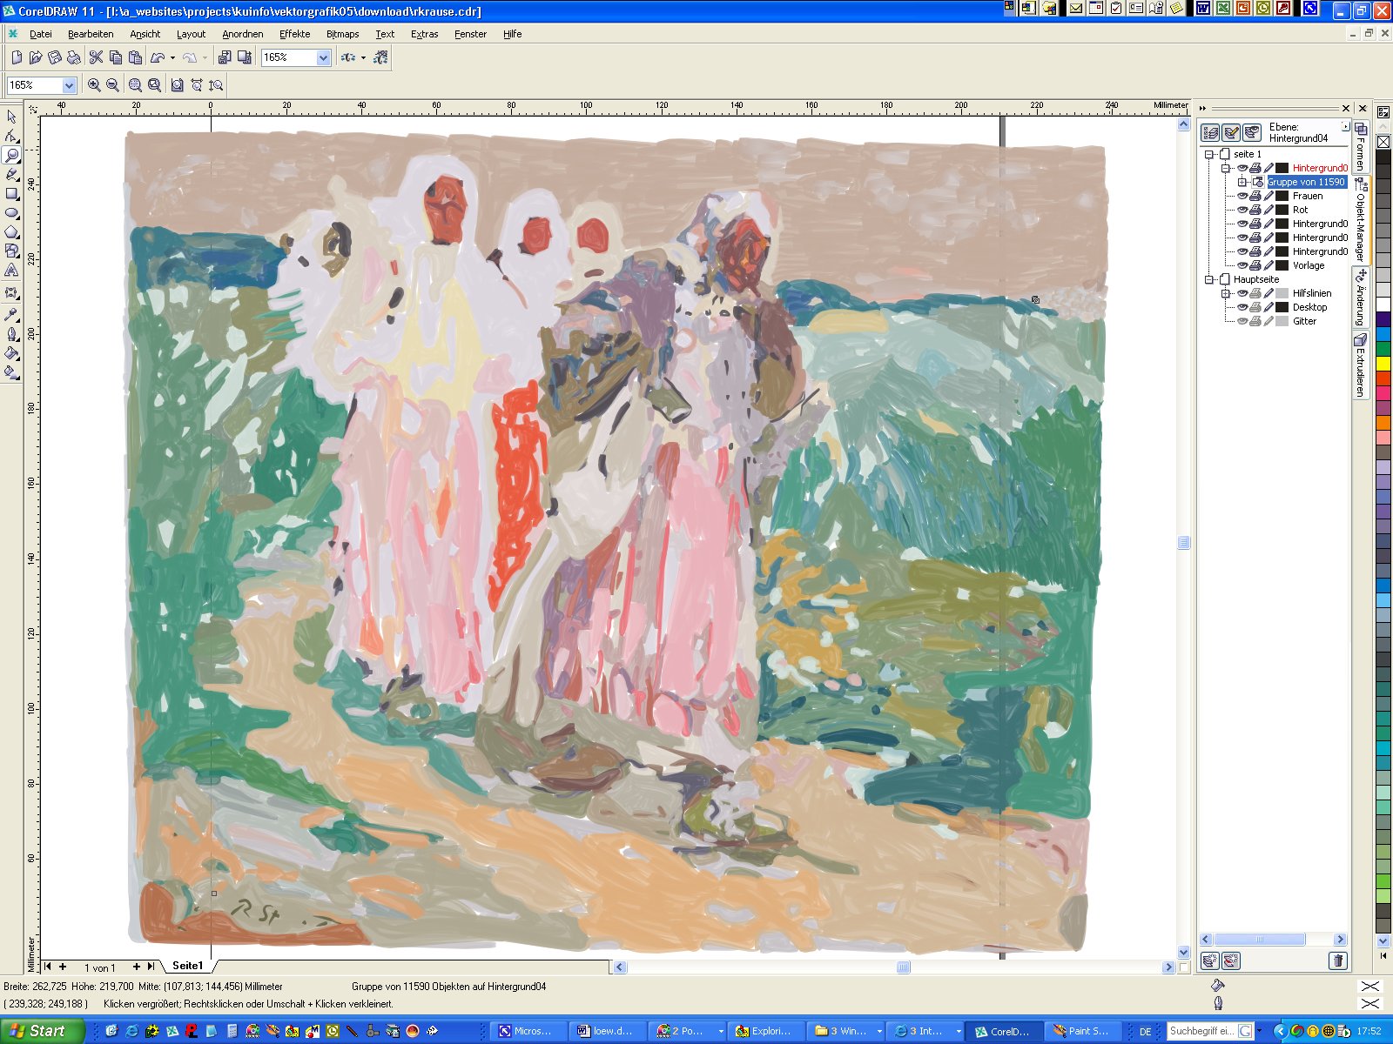Click the Print icon

pyautogui.click(x=74, y=57)
